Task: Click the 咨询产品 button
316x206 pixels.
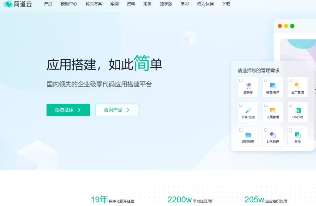Action: click(x=117, y=110)
